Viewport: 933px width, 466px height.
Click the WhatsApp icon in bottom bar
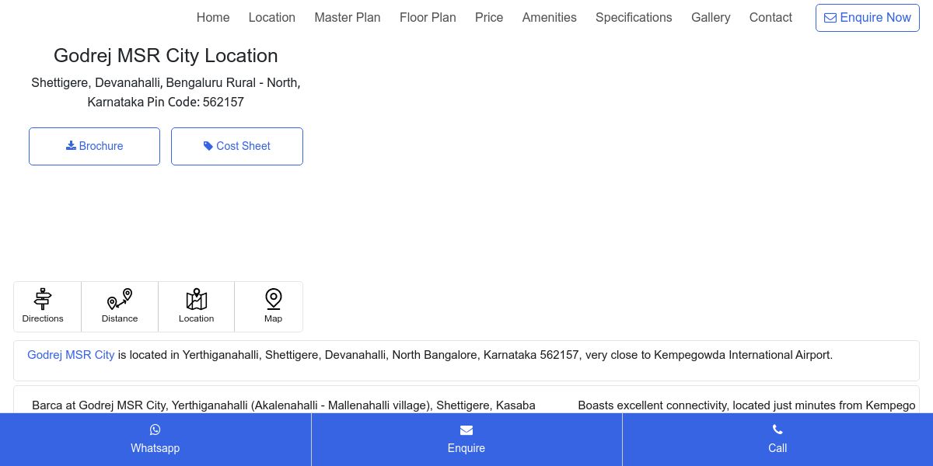155,429
